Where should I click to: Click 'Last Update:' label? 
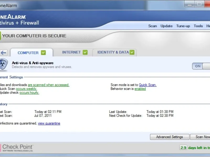(x=118, y=112)
